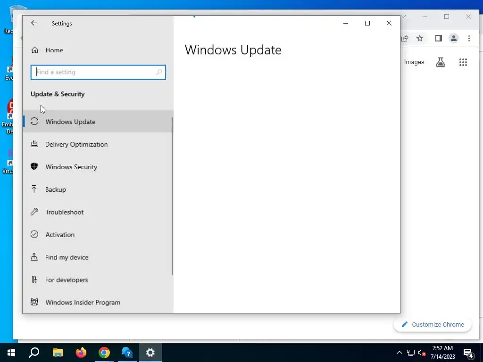Click the Home house icon
Viewport: 483px width, 362px height.
point(34,50)
